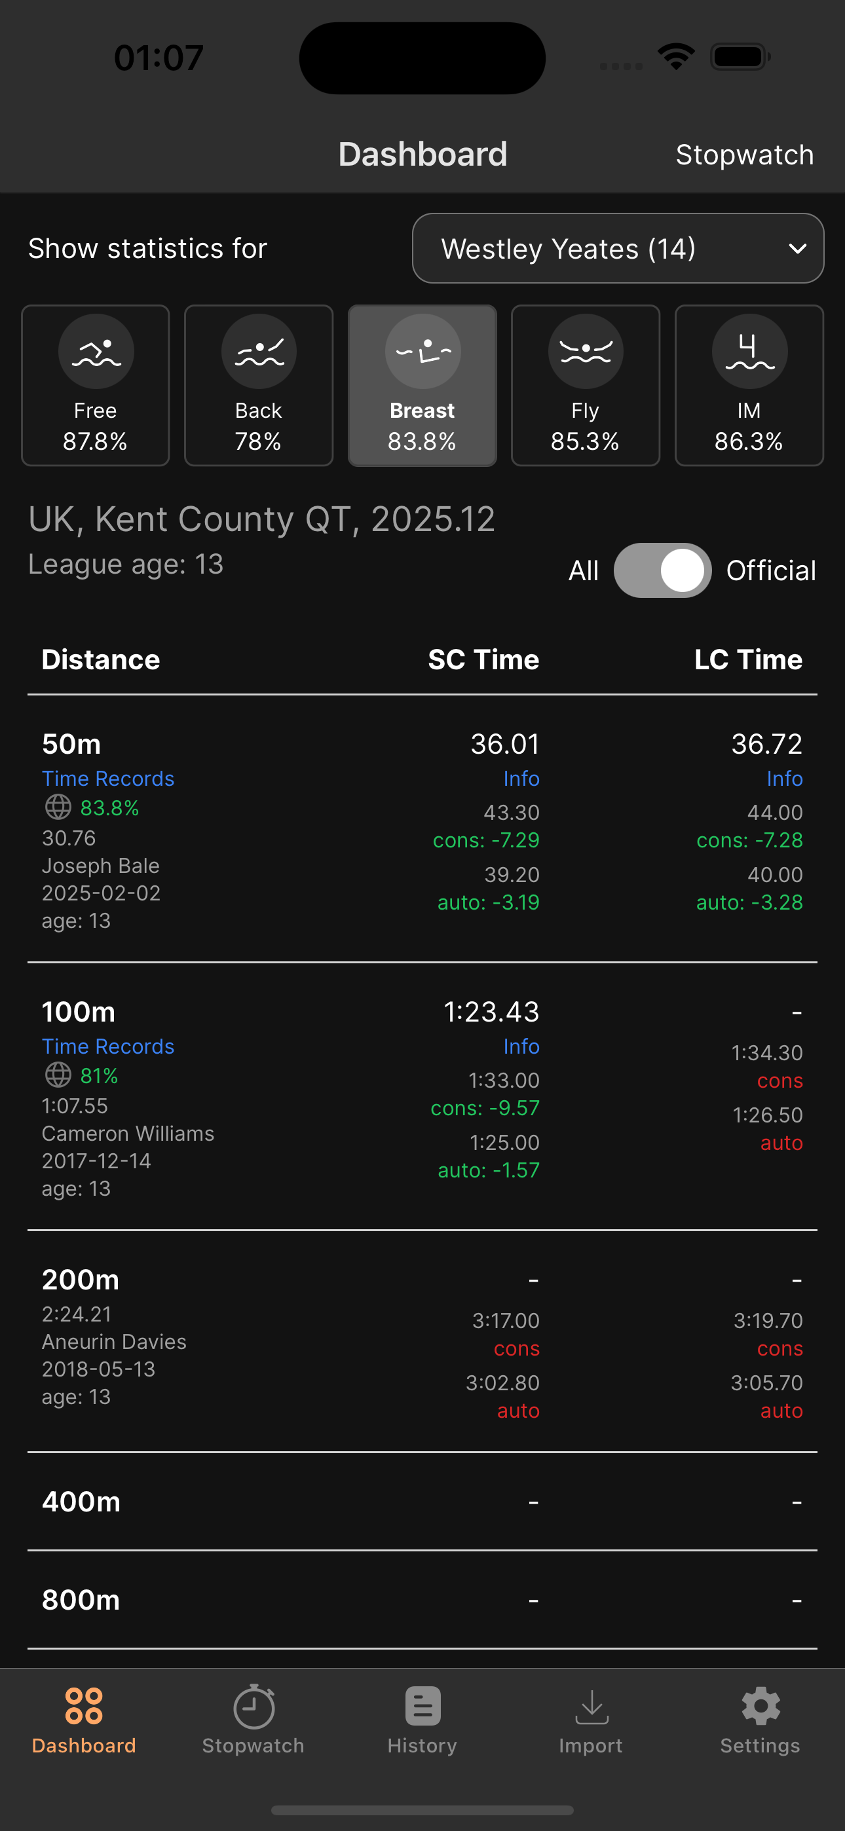Viewport: 845px width, 1831px height.
Task: Tap the globe icon beside 81%
Action: point(58,1075)
